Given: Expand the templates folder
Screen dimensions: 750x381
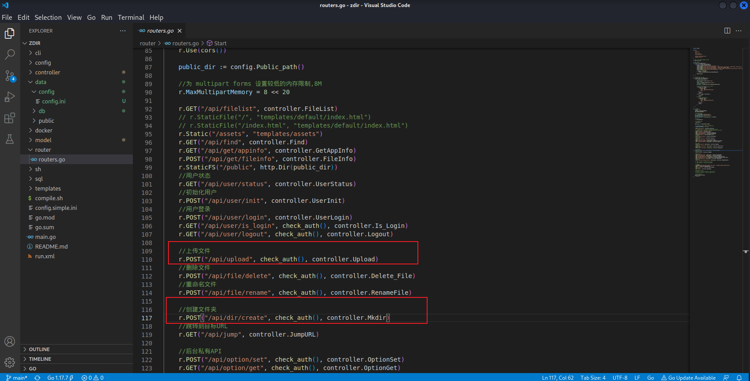Looking at the screenshot, I should (x=77, y=188).
